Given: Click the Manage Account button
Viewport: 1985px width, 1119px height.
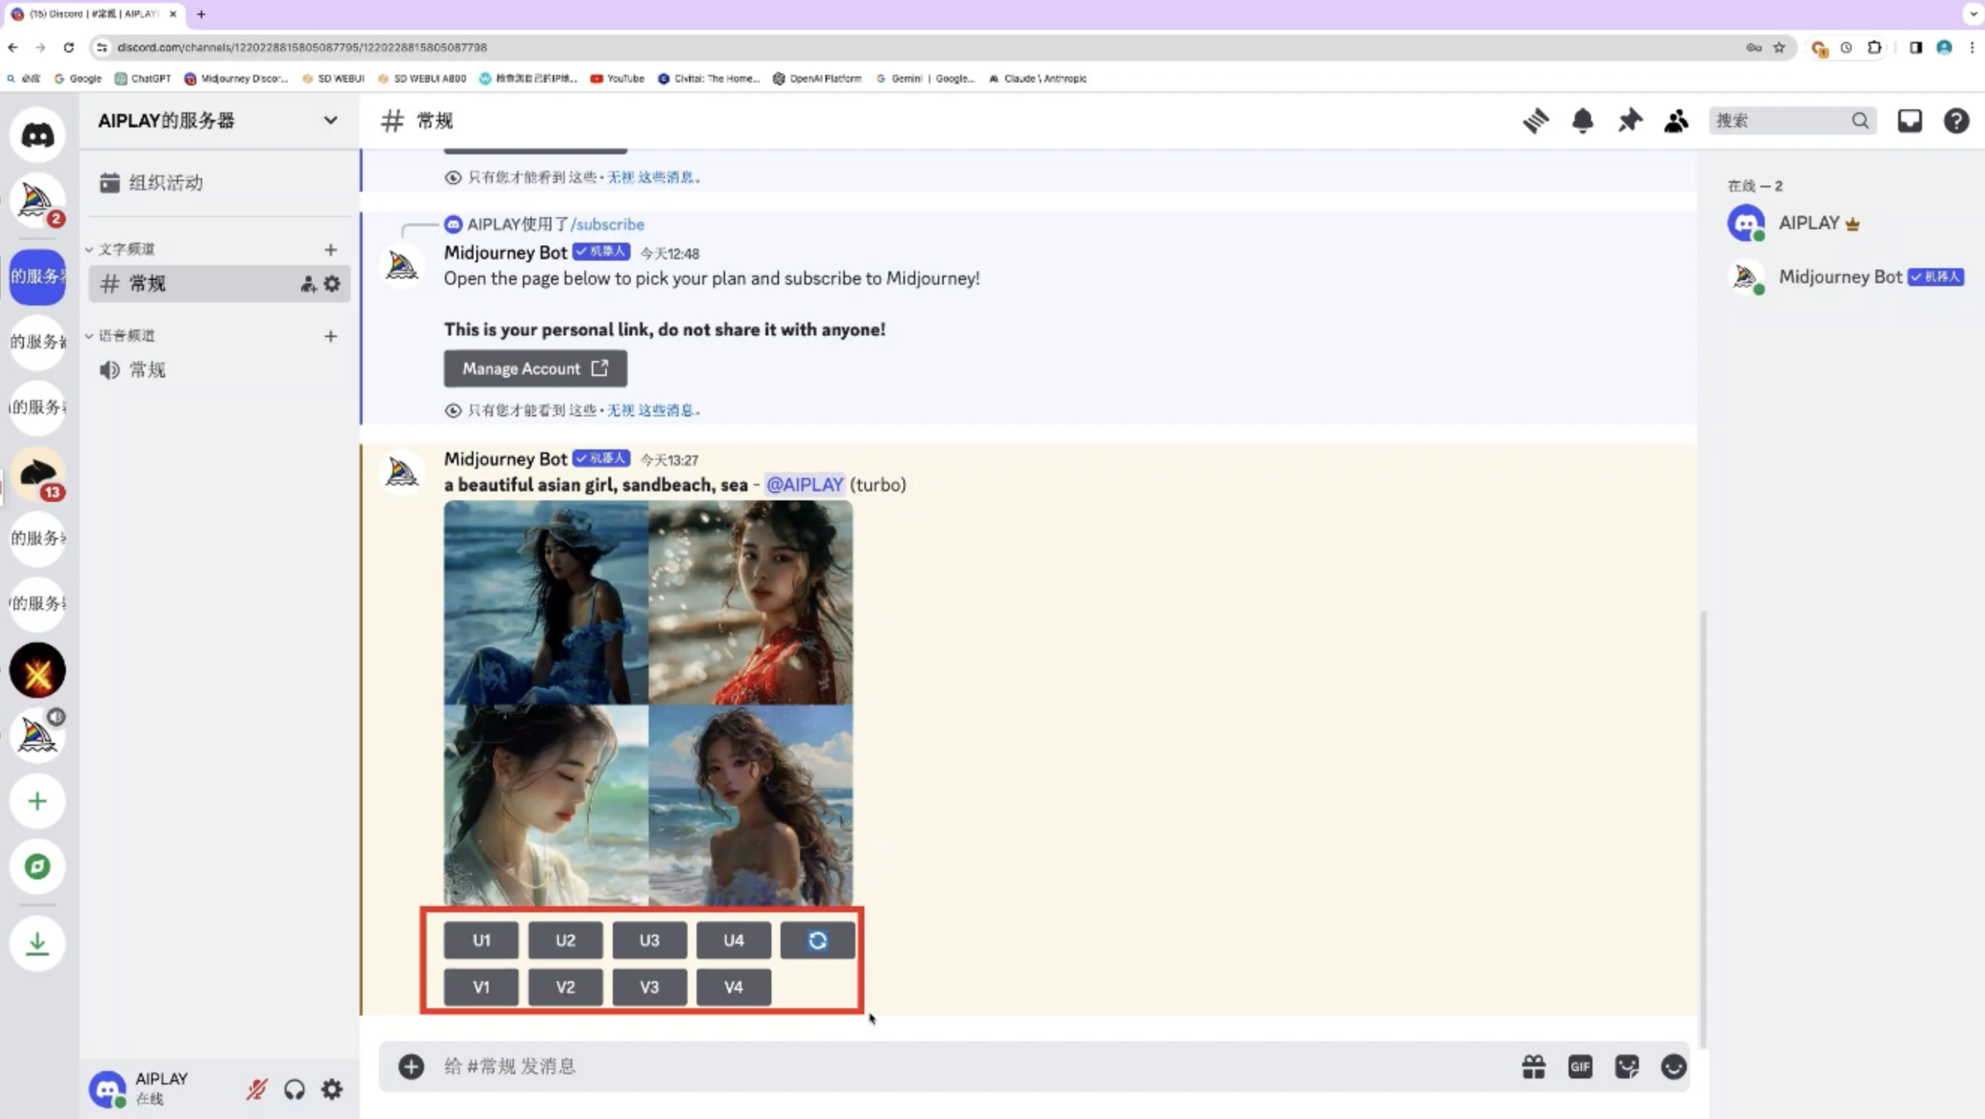Looking at the screenshot, I should [x=535, y=369].
